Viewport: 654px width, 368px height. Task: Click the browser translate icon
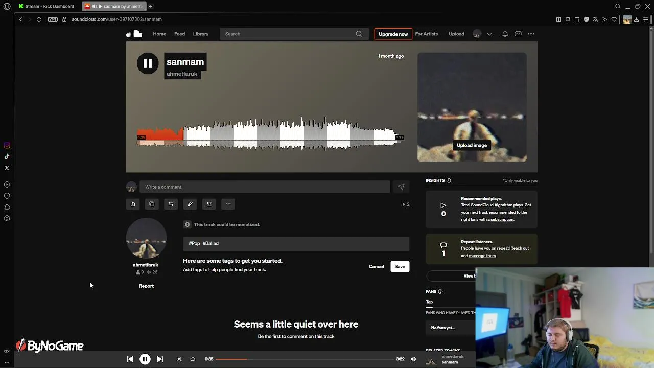595,19
